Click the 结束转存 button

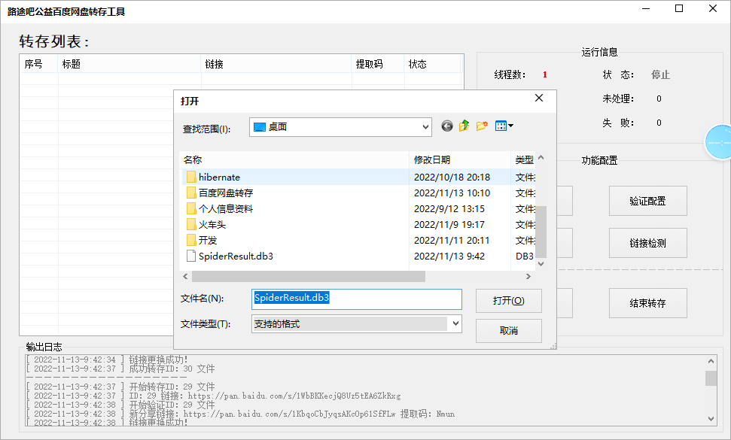click(x=647, y=303)
